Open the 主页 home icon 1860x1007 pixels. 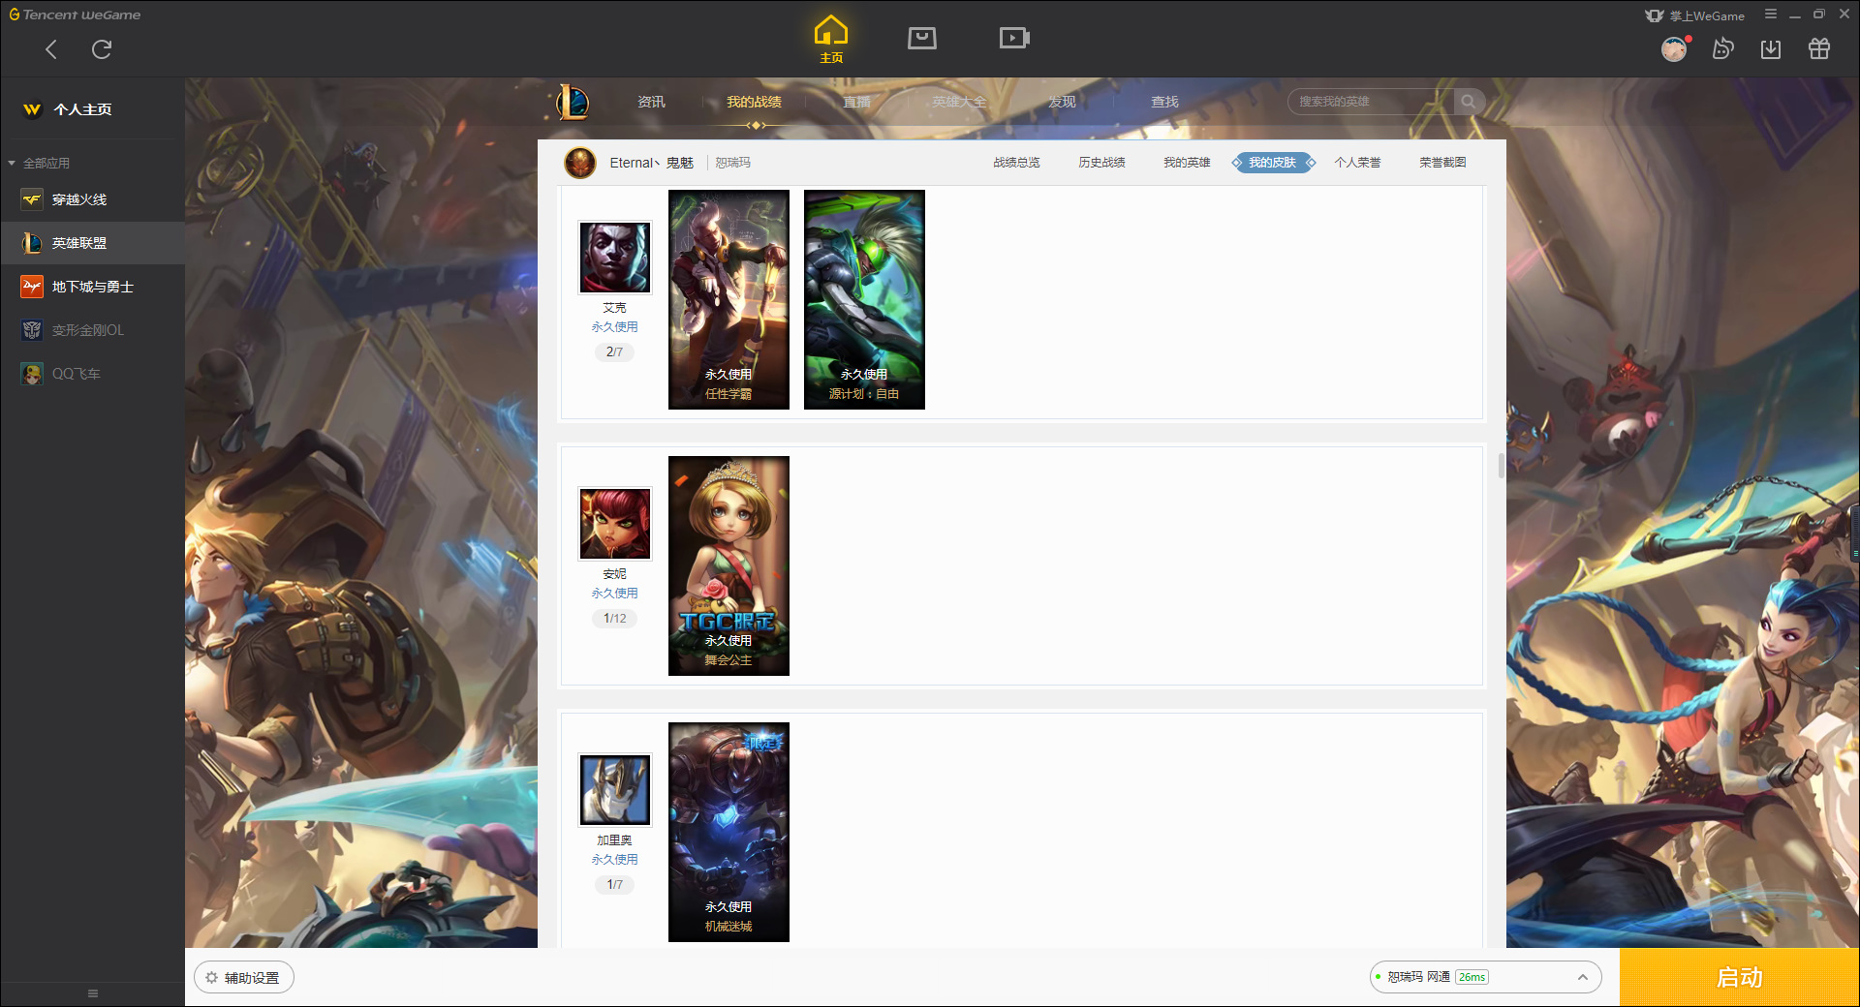click(x=831, y=40)
